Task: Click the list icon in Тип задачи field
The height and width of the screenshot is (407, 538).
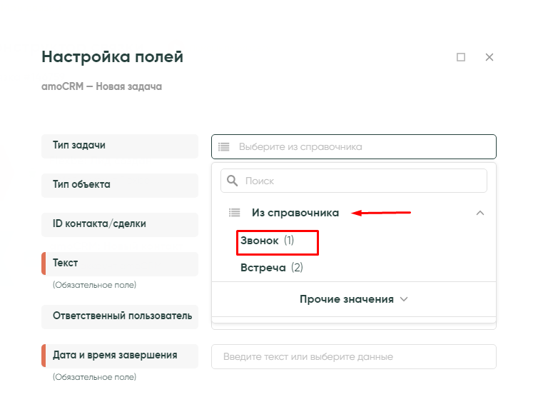Action: [224, 147]
